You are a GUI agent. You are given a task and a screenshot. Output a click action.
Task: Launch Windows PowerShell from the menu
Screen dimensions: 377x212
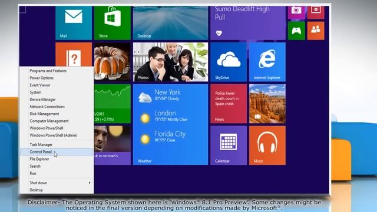point(57,128)
